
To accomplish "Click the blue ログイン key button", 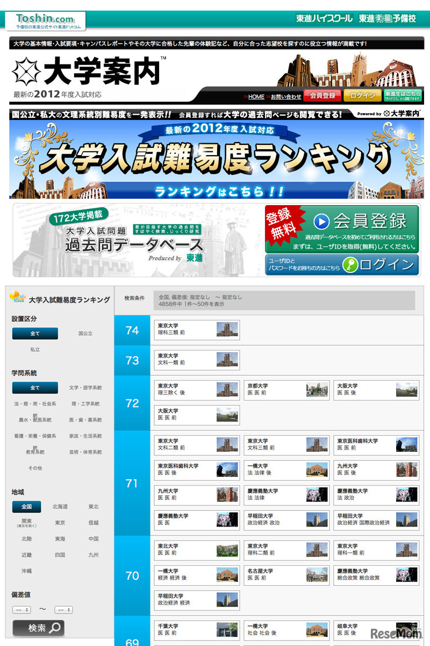I will click(342, 264).
